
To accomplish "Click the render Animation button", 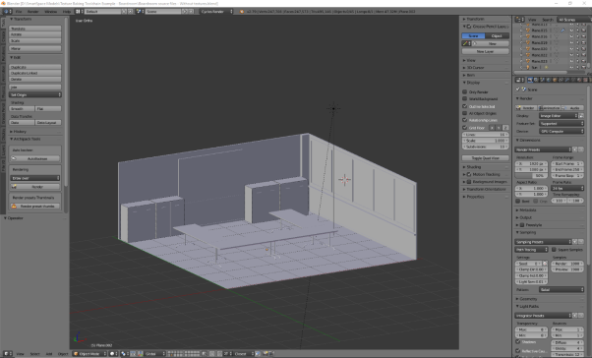I will click(x=550, y=108).
